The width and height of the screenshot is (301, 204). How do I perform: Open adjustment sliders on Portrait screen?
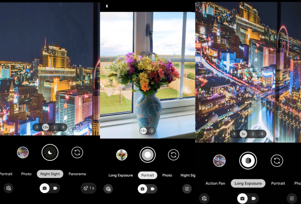coord(187,189)
